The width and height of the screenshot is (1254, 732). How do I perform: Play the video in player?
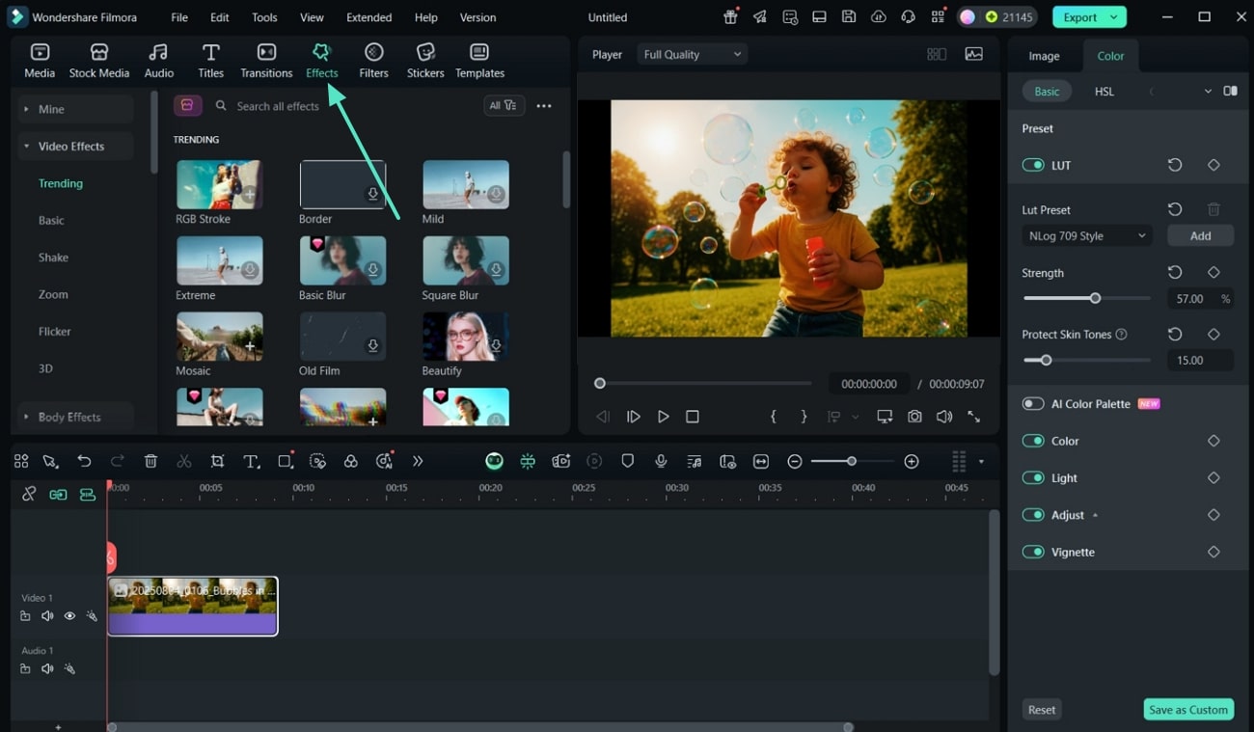pos(663,417)
